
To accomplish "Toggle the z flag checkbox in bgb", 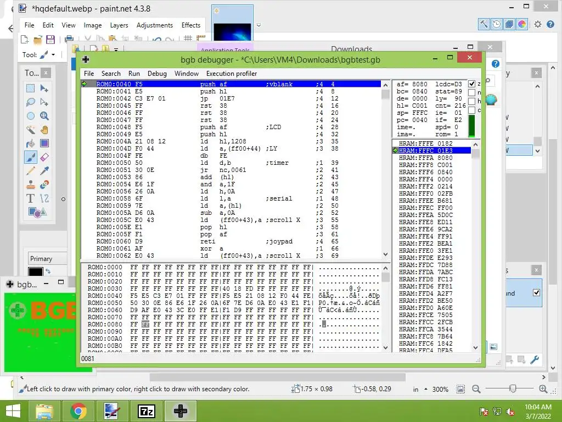I will point(471,84).
